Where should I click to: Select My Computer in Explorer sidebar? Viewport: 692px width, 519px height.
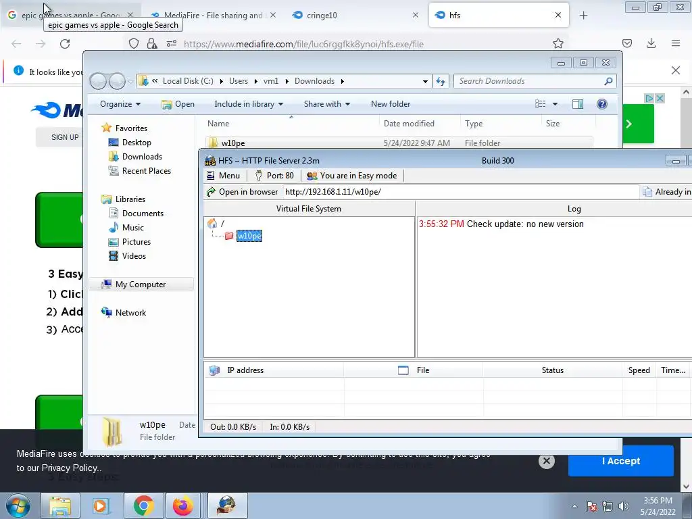(141, 285)
